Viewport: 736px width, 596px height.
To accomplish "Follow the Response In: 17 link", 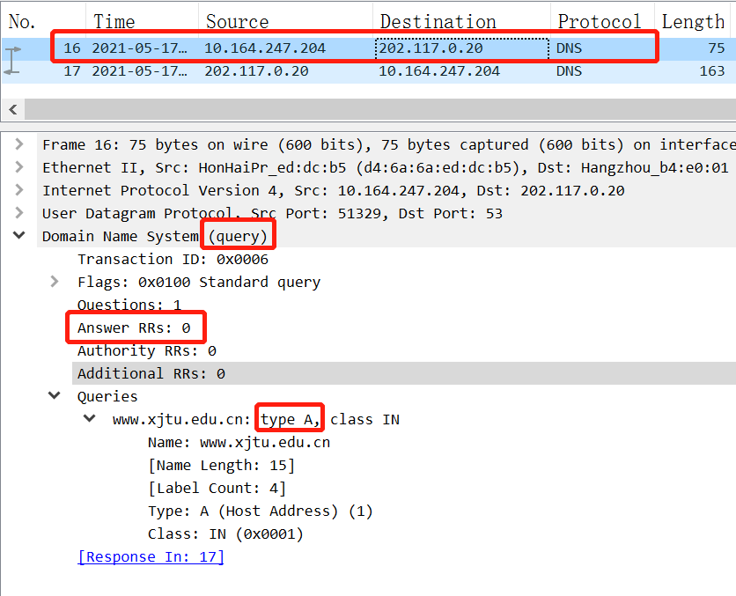I will (151, 556).
